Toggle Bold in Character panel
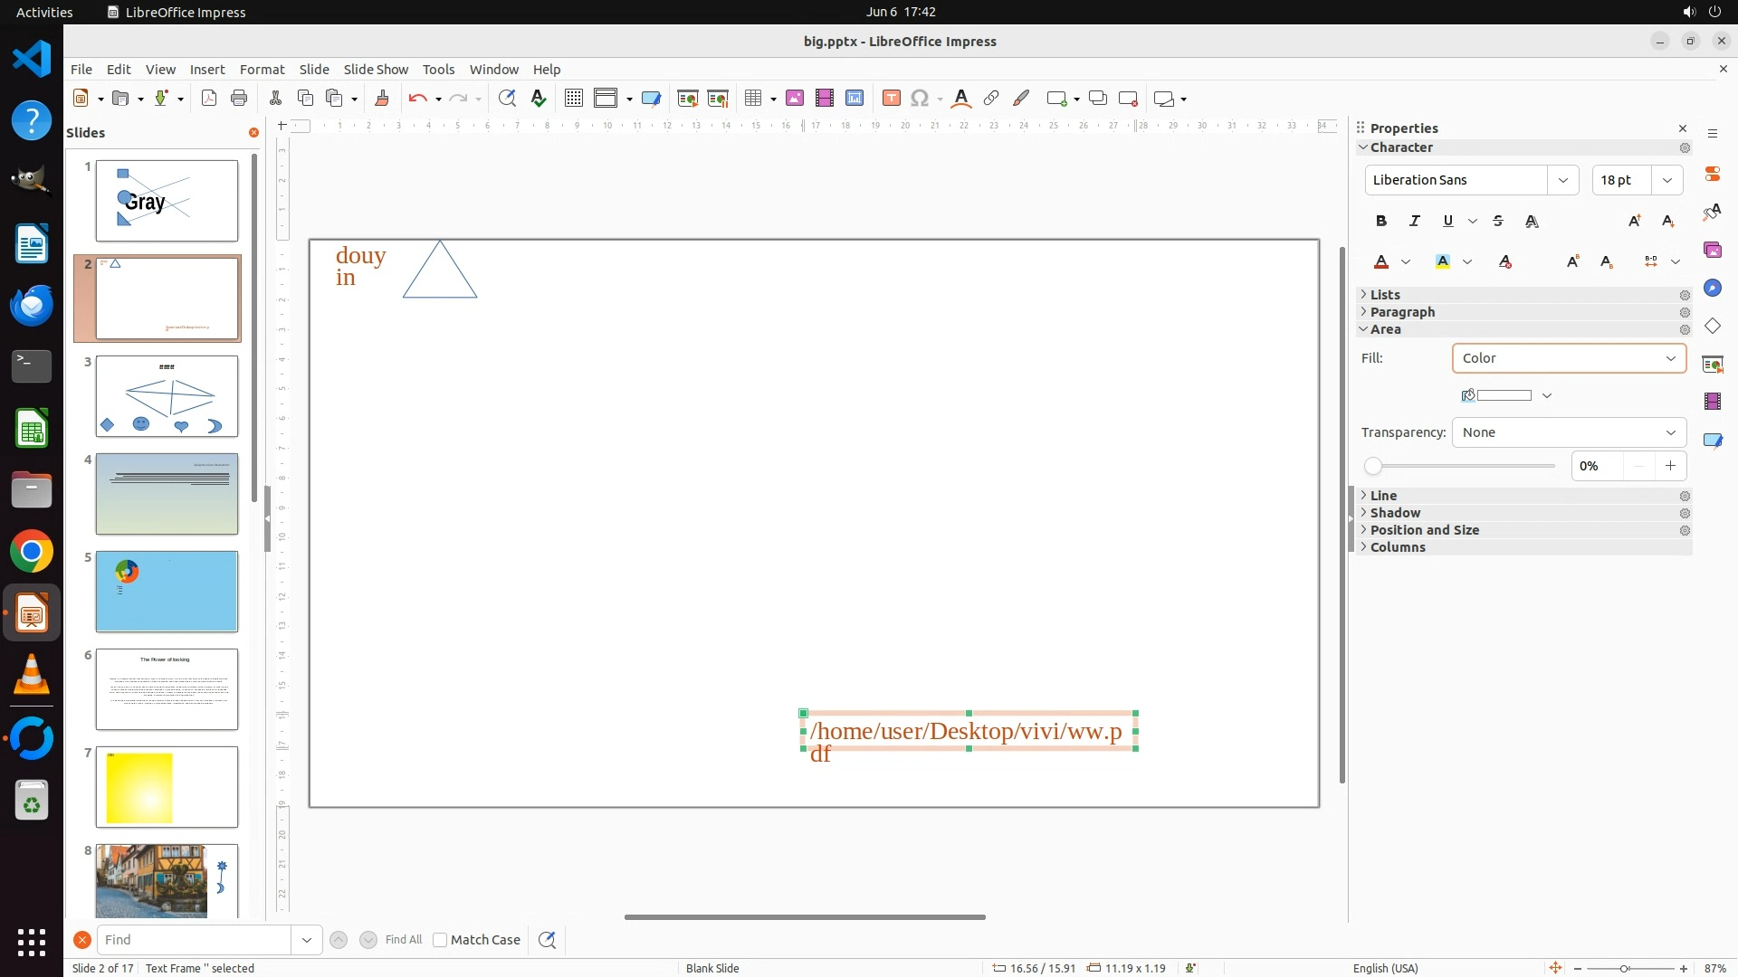Image resolution: width=1738 pixels, height=977 pixels. pyautogui.click(x=1380, y=221)
